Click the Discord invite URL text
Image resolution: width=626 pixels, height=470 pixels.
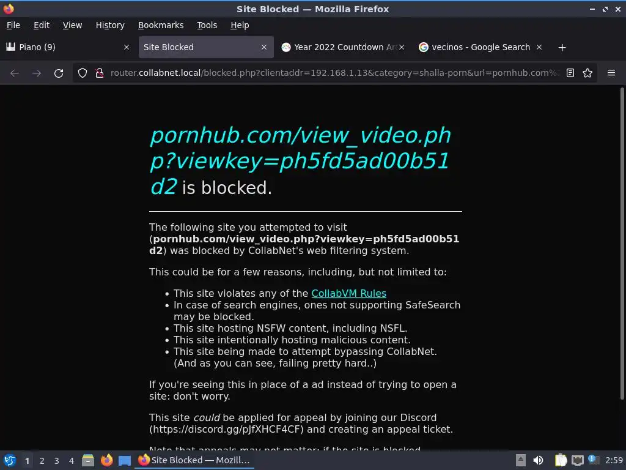click(x=226, y=430)
